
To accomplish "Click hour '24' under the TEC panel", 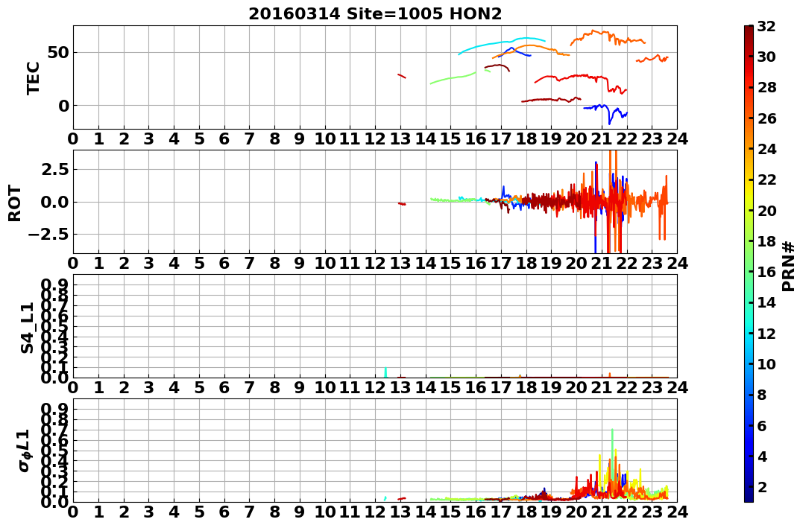I will tap(678, 139).
